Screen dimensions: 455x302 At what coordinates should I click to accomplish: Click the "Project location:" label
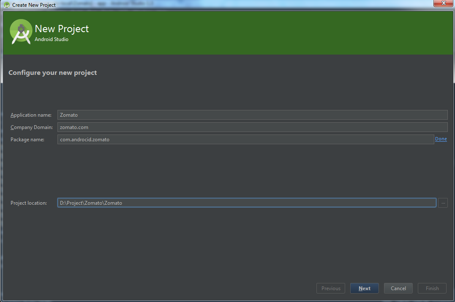click(29, 203)
